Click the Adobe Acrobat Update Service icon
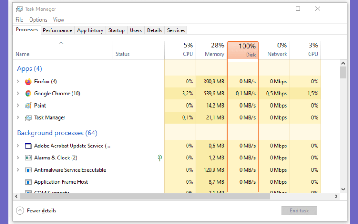Viewport: 358px width, 224px height. pos(28,146)
